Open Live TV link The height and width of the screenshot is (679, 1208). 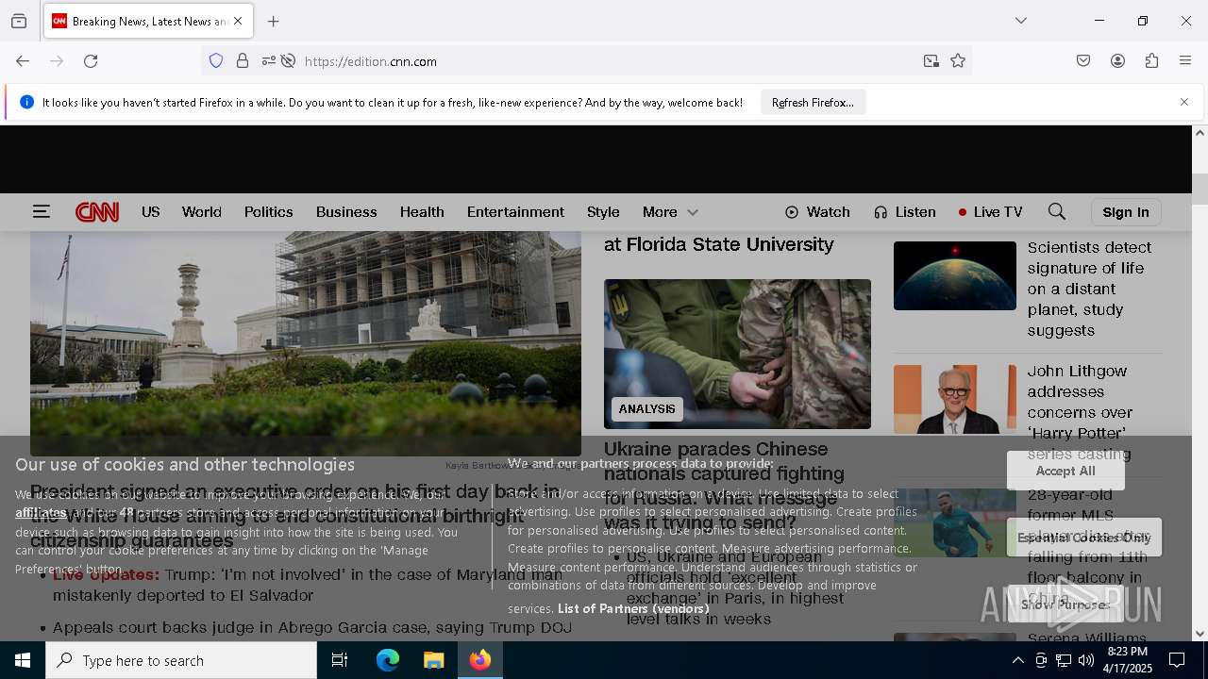[990, 212]
